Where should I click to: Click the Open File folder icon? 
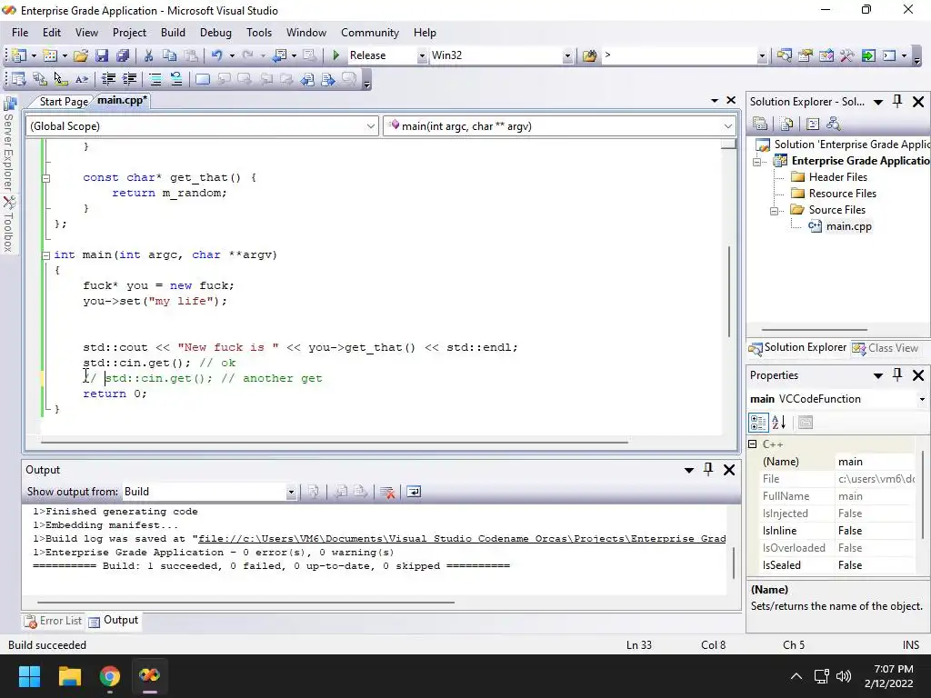pos(81,55)
